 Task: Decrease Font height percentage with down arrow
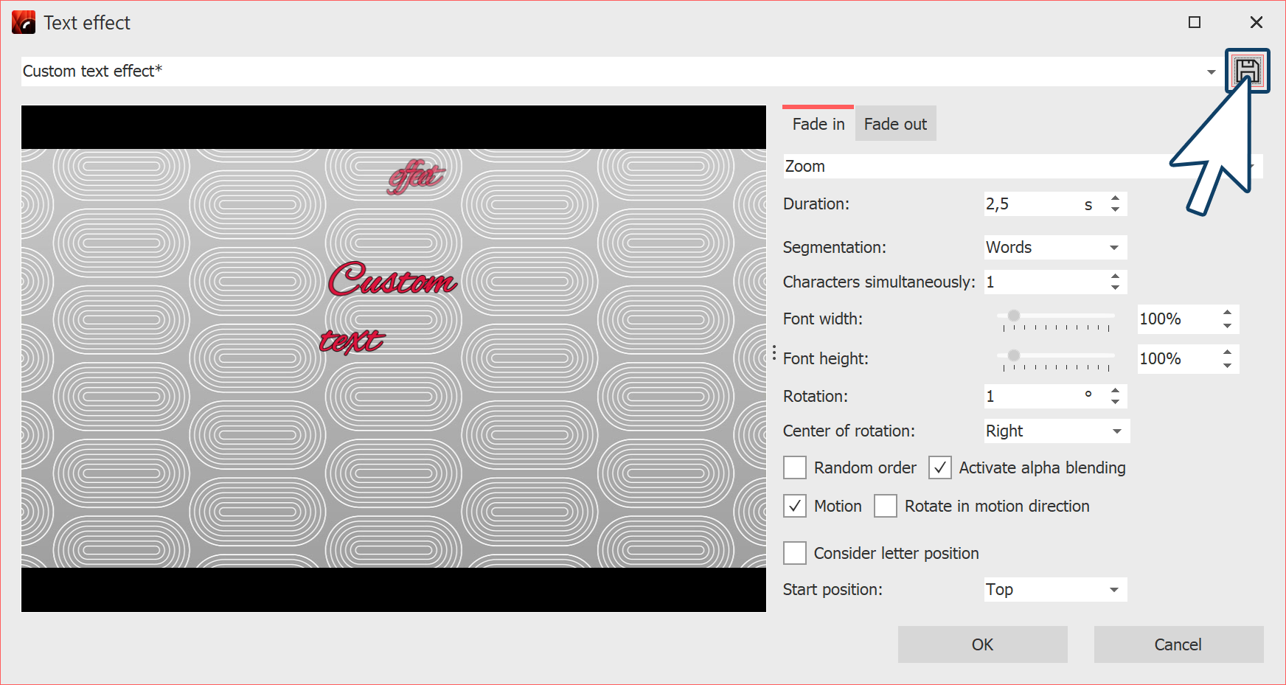coord(1227,365)
